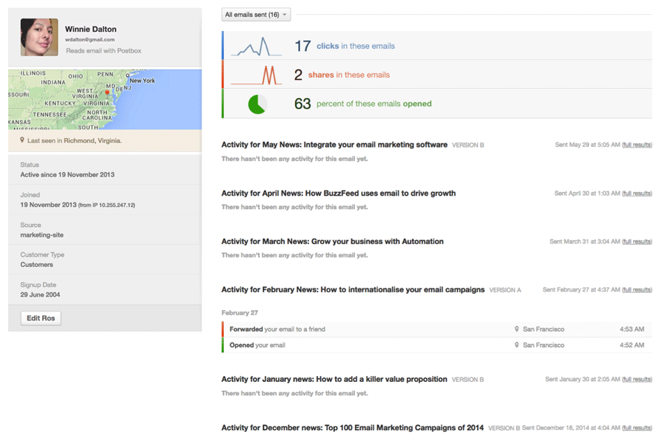Click the Edit Ros button
This screenshot has width=667, height=442.
coord(41,318)
